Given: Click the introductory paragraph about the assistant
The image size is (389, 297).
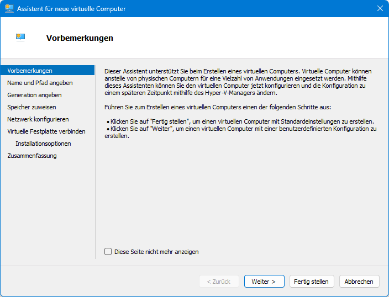Looking at the screenshot, I should coord(238,83).
